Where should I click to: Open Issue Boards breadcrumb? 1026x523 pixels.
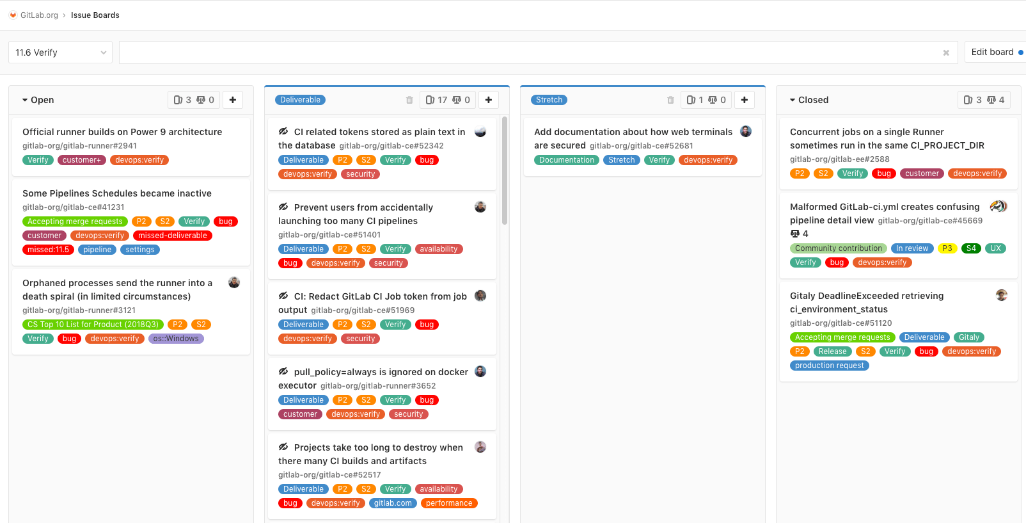coord(95,15)
